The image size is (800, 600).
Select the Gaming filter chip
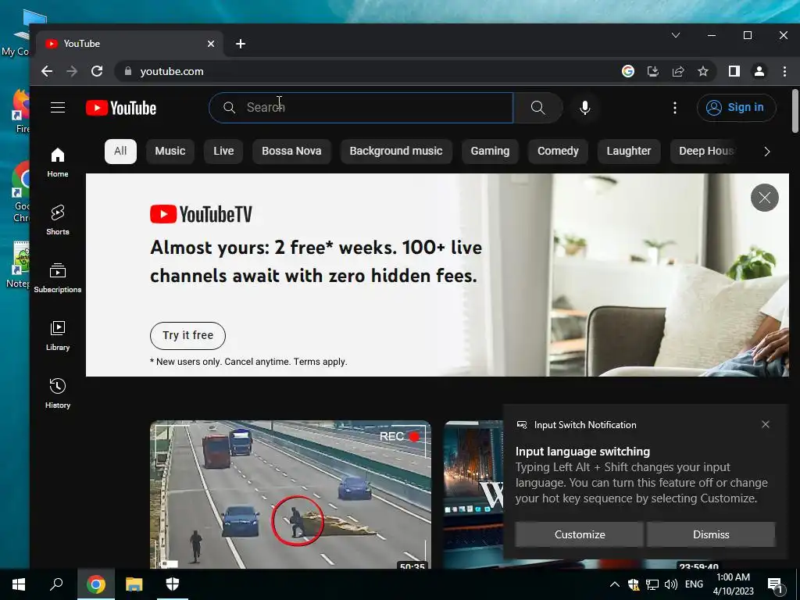tap(490, 151)
